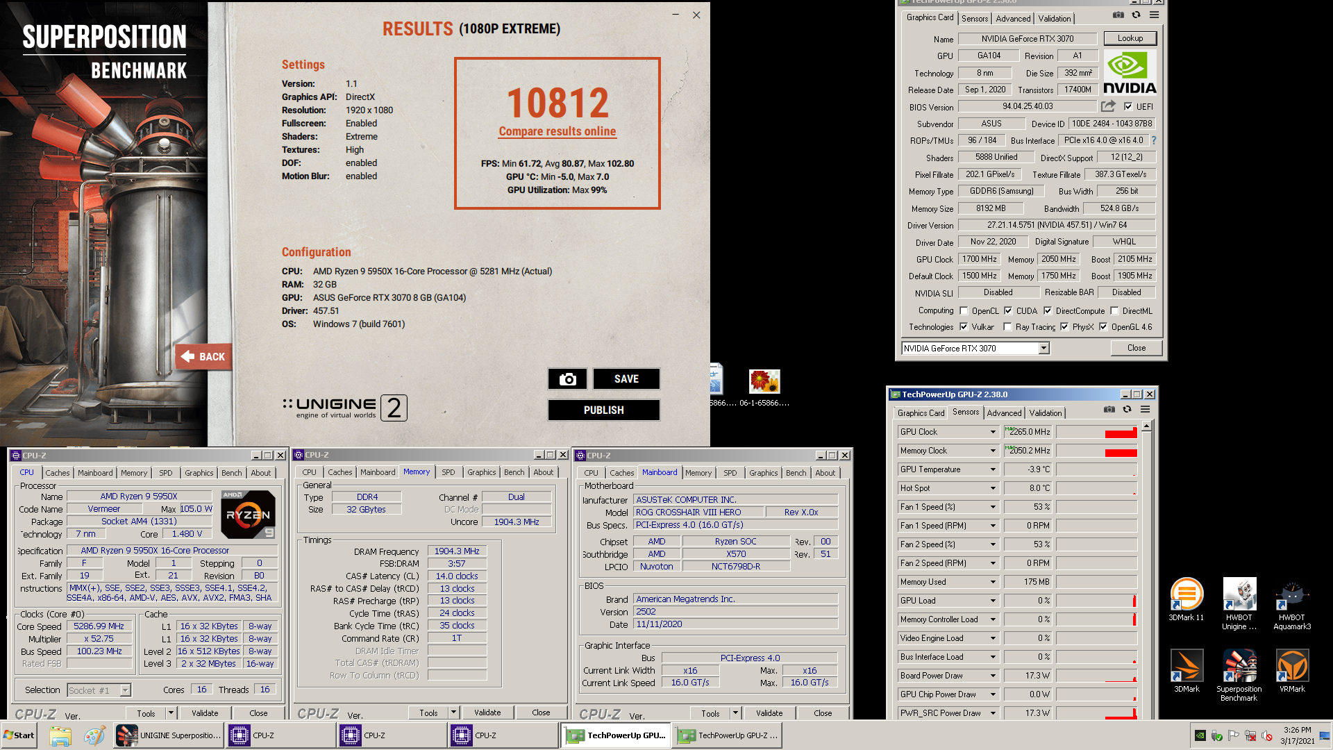
Task: Click the refresh icon in the top GPU-Z window
Action: pyautogui.click(x=1136, y=15)
